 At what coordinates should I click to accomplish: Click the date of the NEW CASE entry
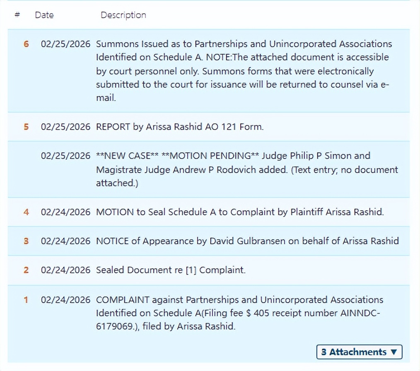[65, 156]
